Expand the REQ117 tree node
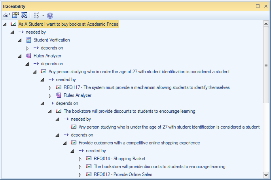 tap(50, 87)
